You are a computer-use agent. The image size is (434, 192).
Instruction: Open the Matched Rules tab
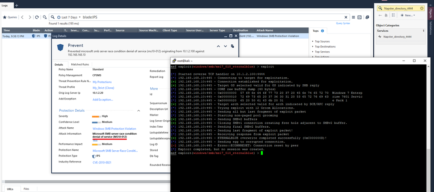80,64
